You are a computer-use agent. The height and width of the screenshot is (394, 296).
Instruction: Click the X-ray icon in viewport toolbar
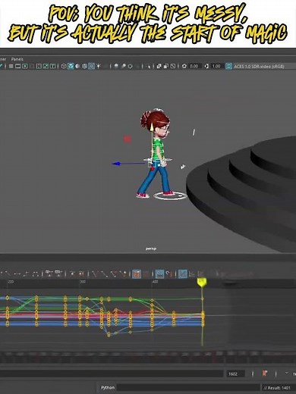click(159, 66)
